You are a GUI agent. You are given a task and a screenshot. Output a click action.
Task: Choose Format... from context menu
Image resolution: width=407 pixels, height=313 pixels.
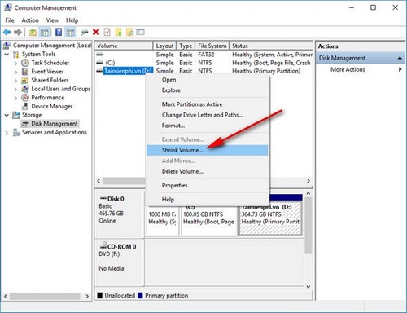click(x=208, y=126)
